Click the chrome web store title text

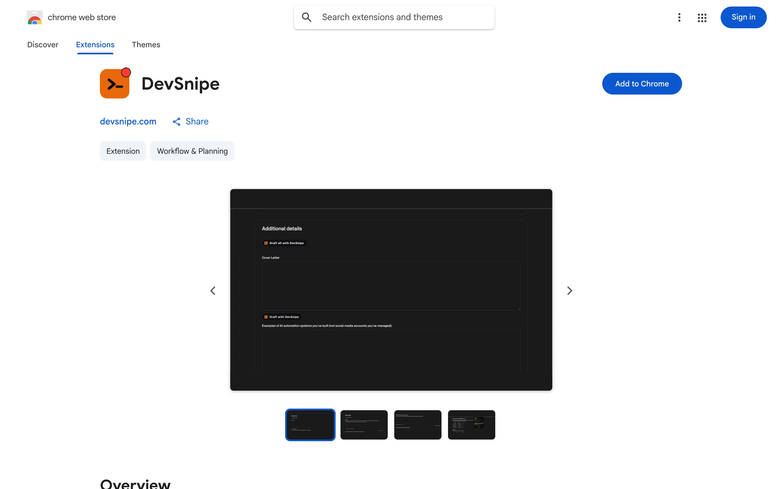click(82, 17)
